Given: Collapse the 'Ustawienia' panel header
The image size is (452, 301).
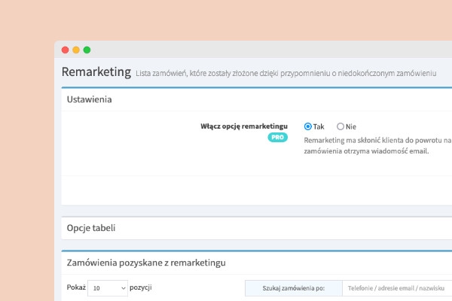Looking at the screenshot, I should tap(90, 99).
